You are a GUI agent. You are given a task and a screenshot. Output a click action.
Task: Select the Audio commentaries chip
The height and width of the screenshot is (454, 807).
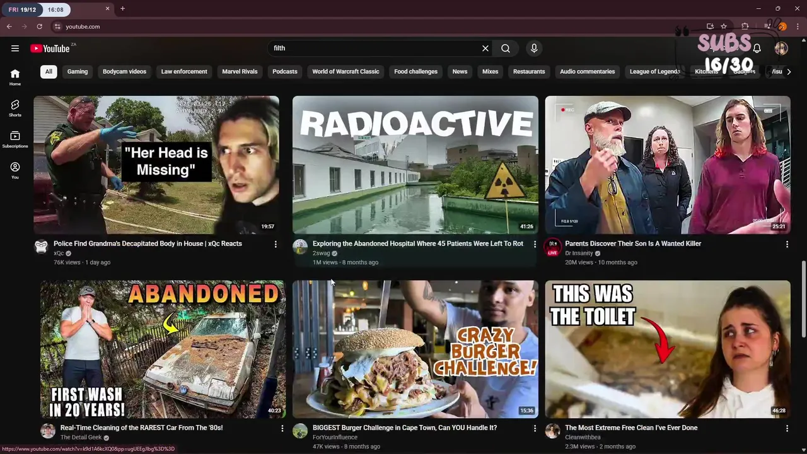(x=587, y=72)
